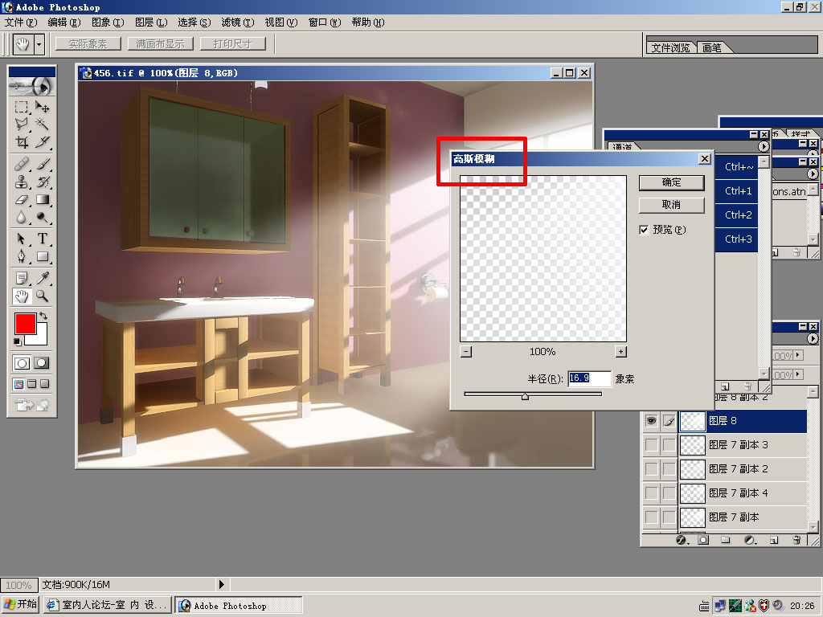Open 图象 menu
Image resolution: width=823 pixels, height=617 pixels.
[x=108, y=22]
